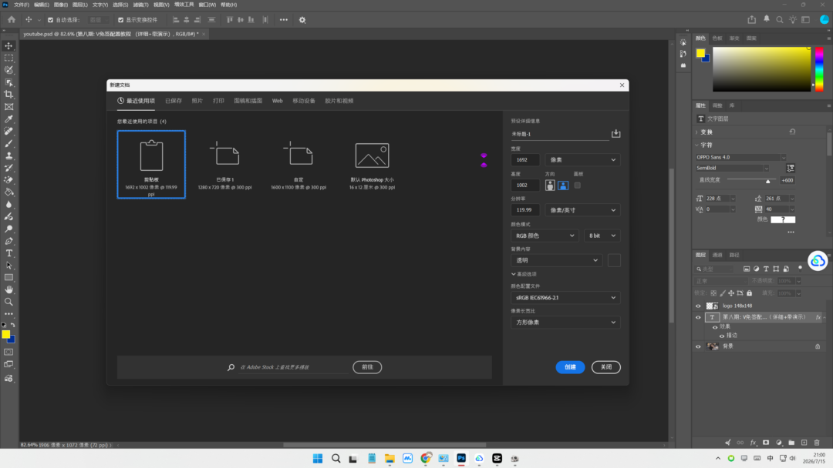Screen dimensions: 833x468
Task: Switch to the 已保存 tab
Action: tap(174, 101)
